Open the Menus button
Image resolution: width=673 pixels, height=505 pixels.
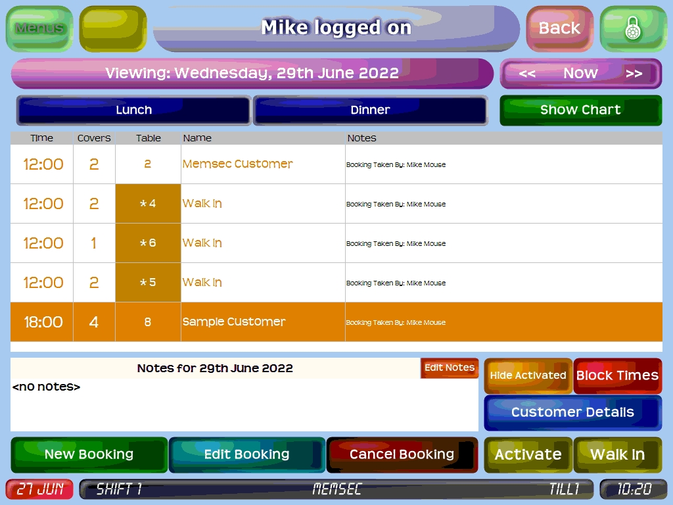(x=39, y=28)
